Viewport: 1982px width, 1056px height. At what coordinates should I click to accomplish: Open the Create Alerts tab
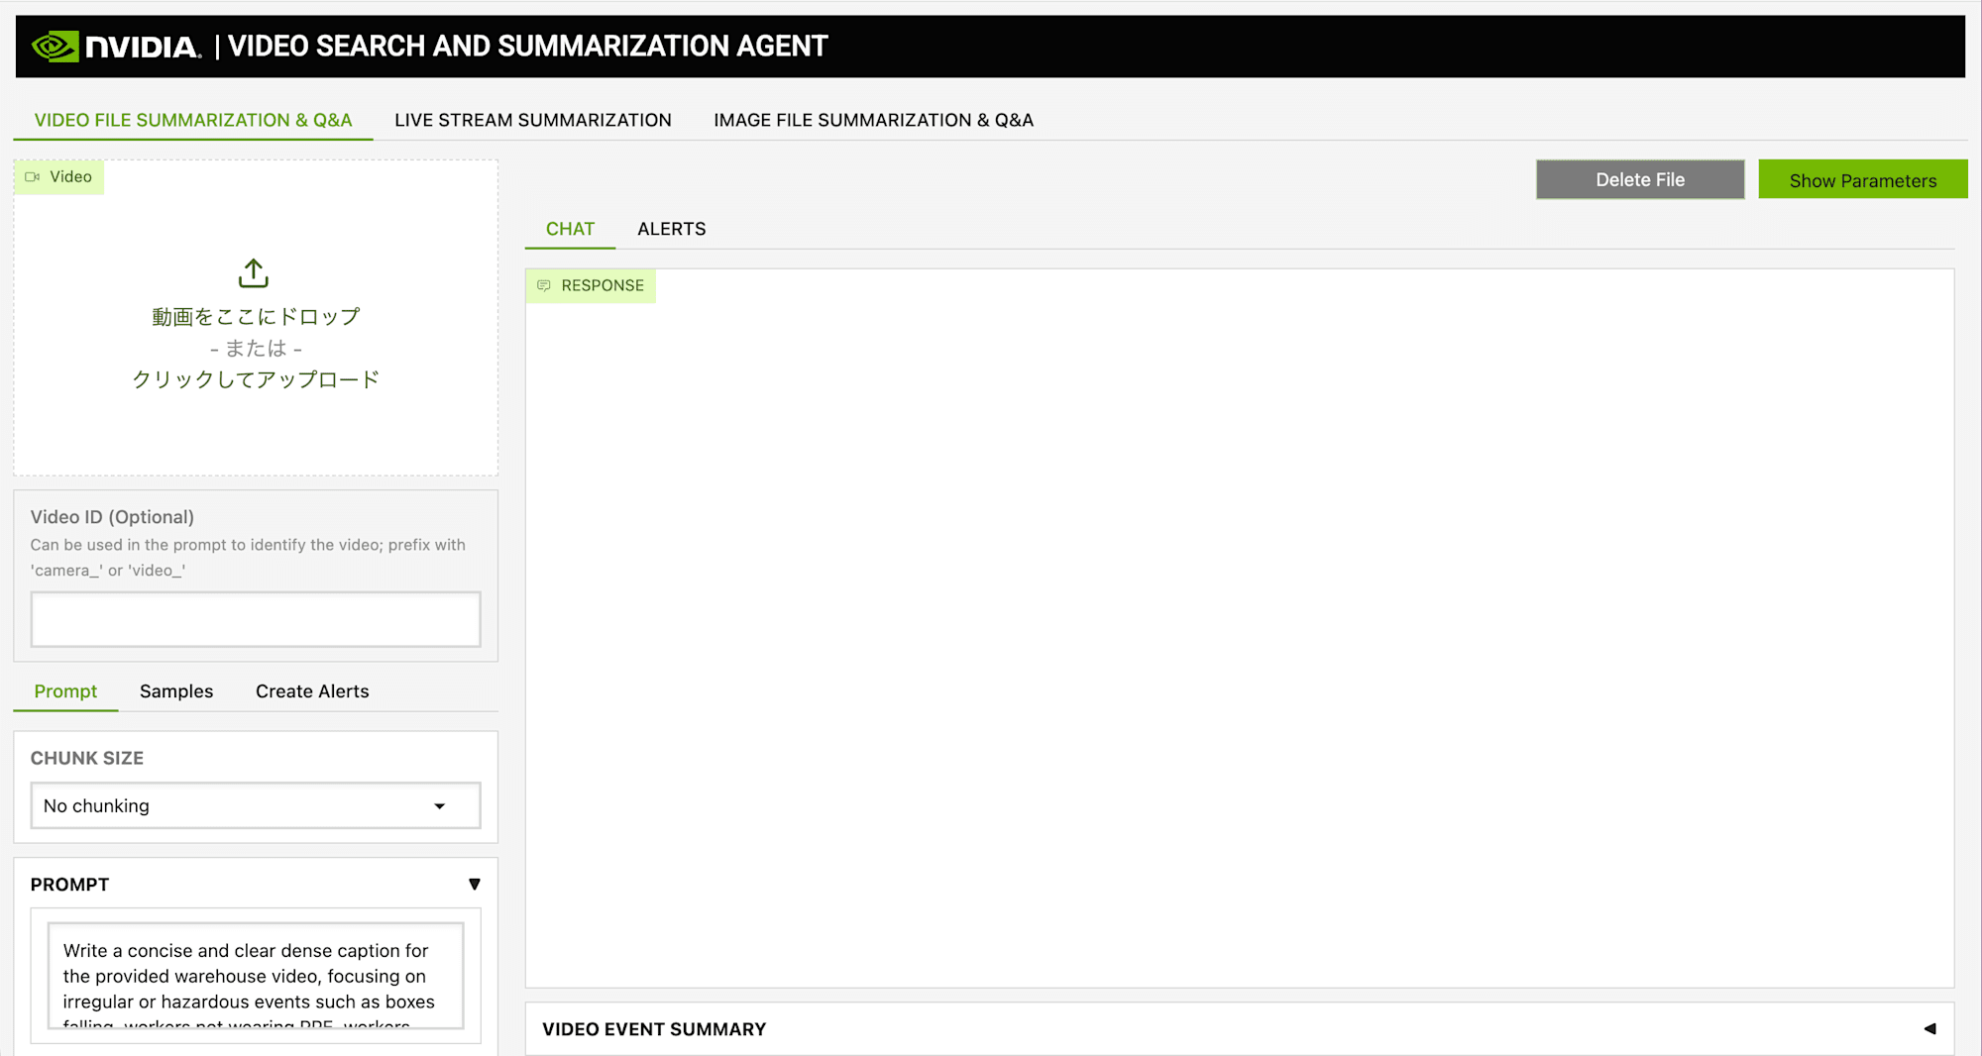point(312,691)
